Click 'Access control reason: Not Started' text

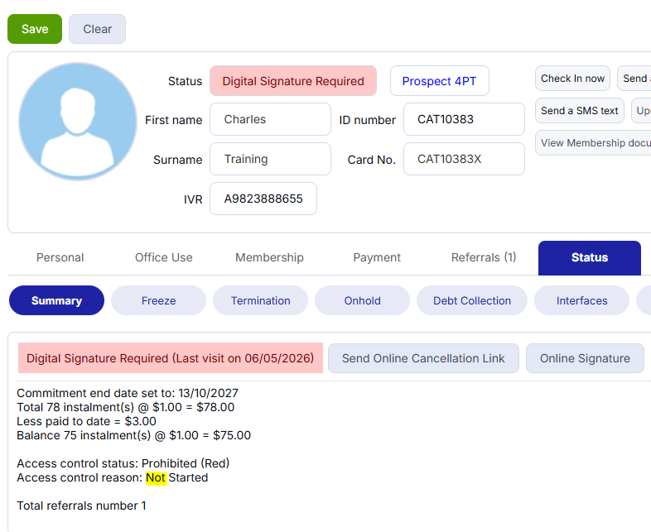pos(112,477)
